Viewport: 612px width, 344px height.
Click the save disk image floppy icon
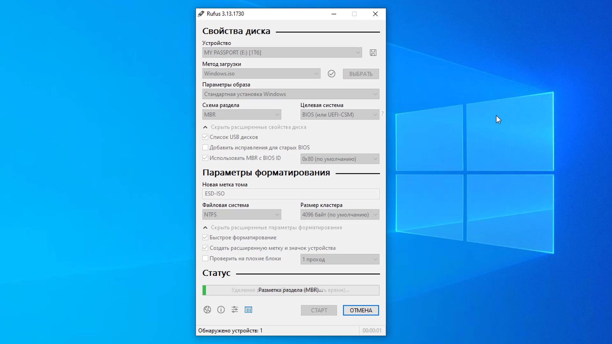click(x=373, y=53)
